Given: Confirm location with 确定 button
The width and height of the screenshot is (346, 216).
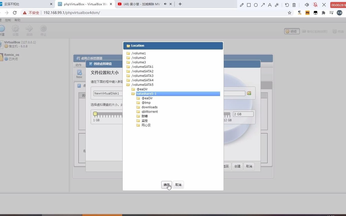Looking at the screenshot, I should [166, 185].
